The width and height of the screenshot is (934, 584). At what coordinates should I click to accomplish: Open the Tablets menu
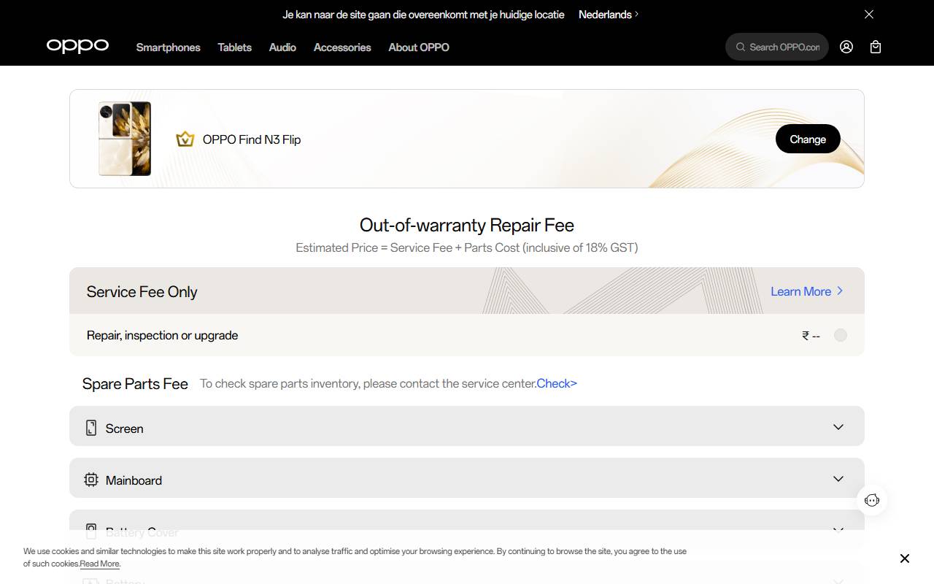234,47
